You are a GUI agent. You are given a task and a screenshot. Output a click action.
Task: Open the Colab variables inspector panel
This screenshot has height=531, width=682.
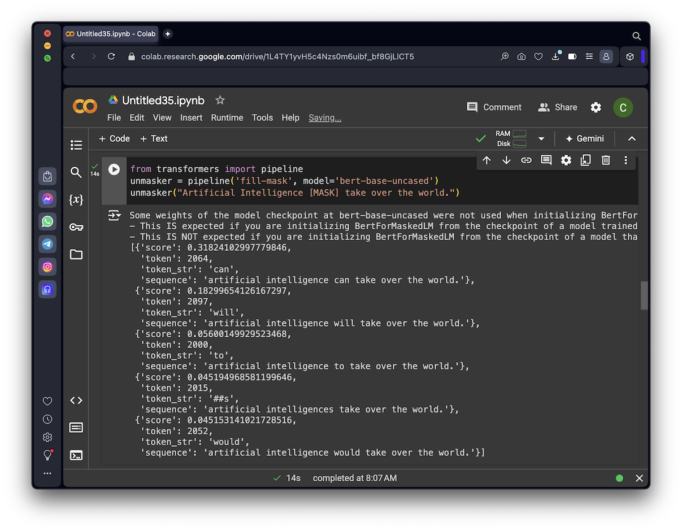pos(76,199)
